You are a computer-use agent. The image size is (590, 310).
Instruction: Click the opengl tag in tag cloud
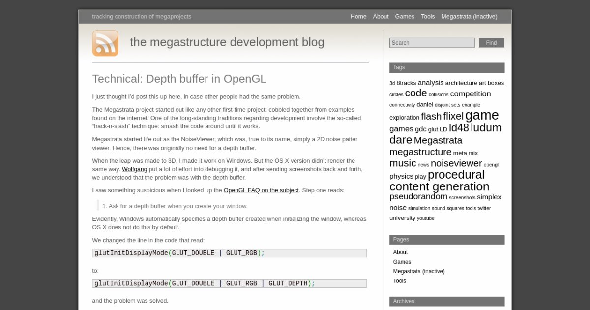491,165
